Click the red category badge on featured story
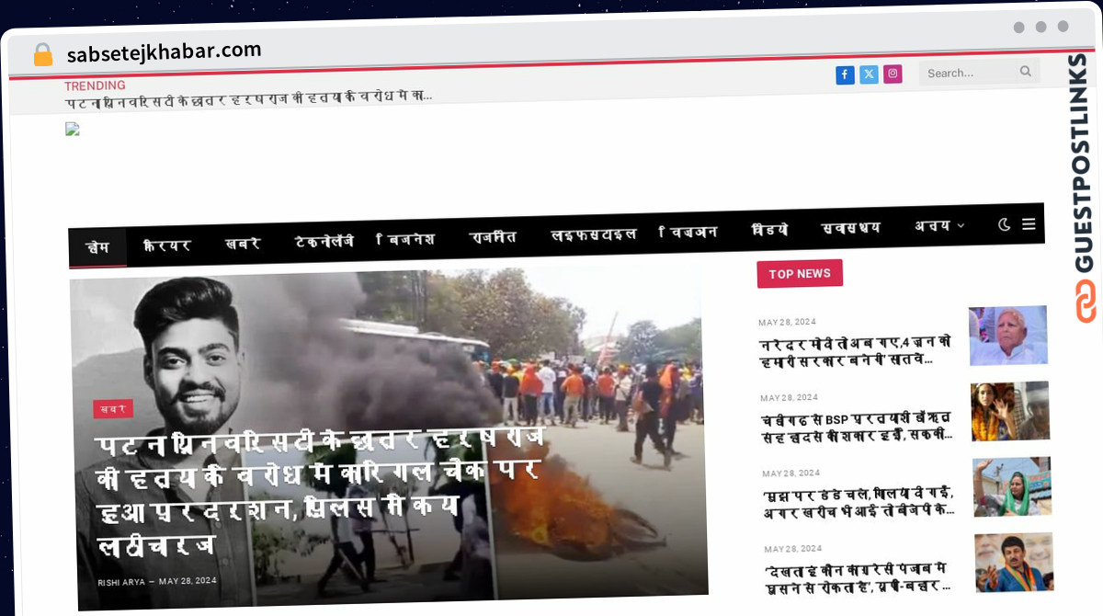 tap(113, 408)
